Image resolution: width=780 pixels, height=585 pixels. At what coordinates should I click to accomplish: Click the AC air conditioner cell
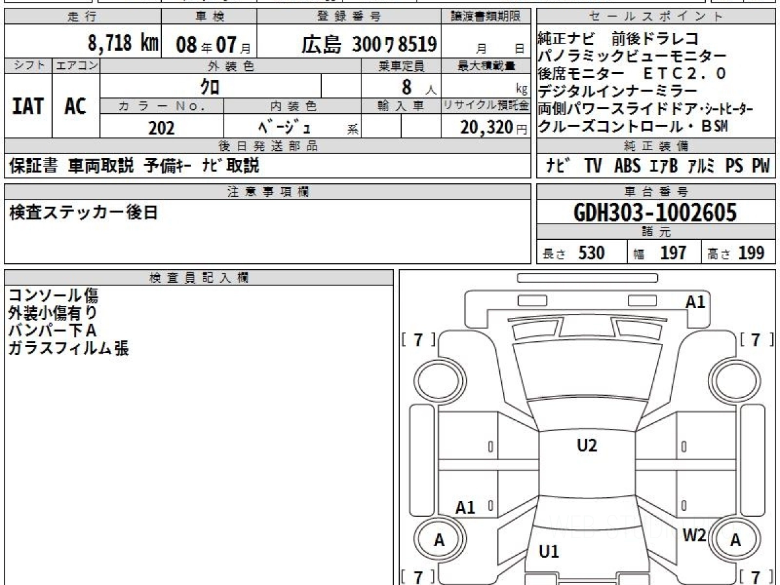point(75,107)
